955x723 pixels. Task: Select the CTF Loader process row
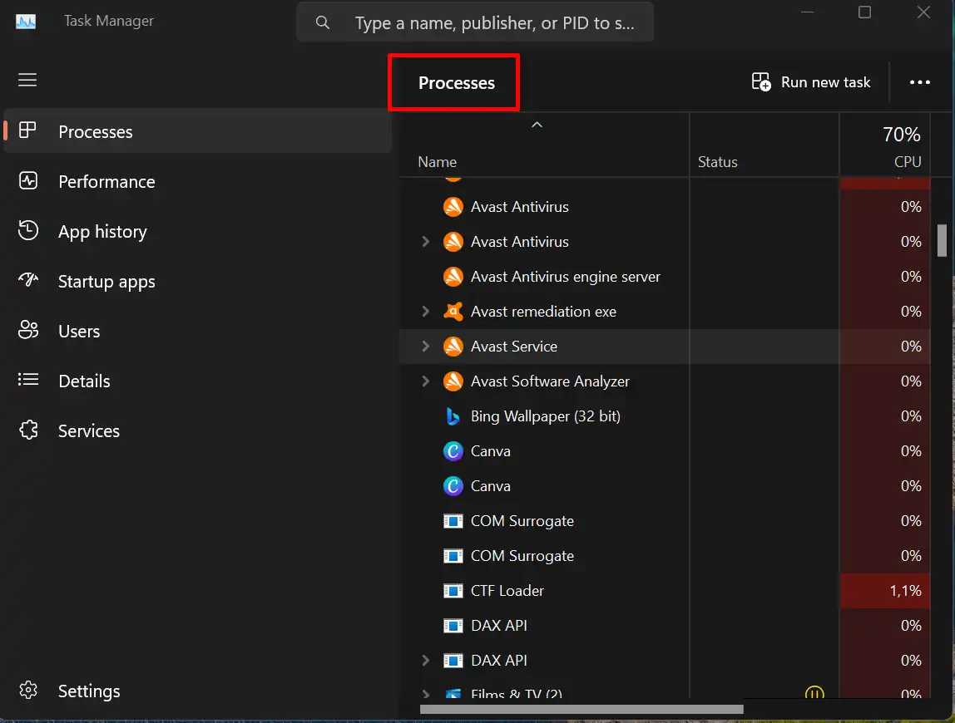coord(665,590)
